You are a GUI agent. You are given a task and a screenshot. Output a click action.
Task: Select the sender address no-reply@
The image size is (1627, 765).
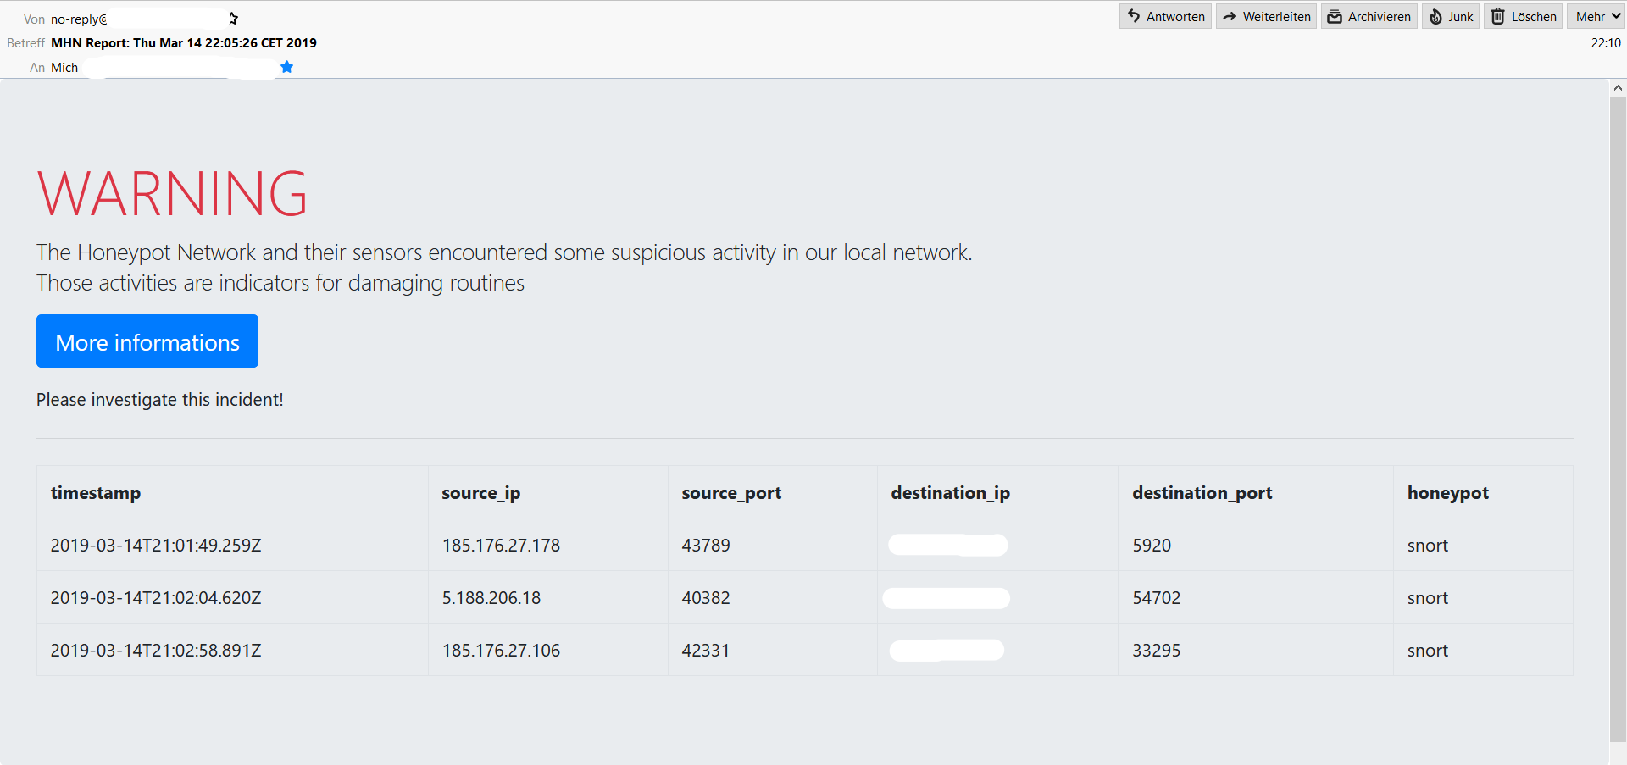pyautogui.click(x=79, y=19)
